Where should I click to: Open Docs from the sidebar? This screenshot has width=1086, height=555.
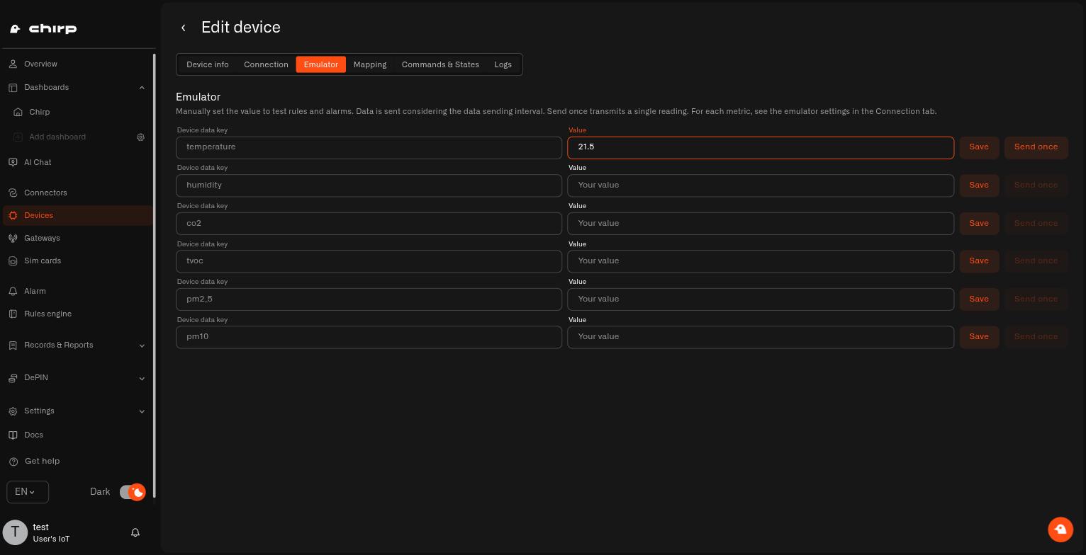[x=33, y=435]
